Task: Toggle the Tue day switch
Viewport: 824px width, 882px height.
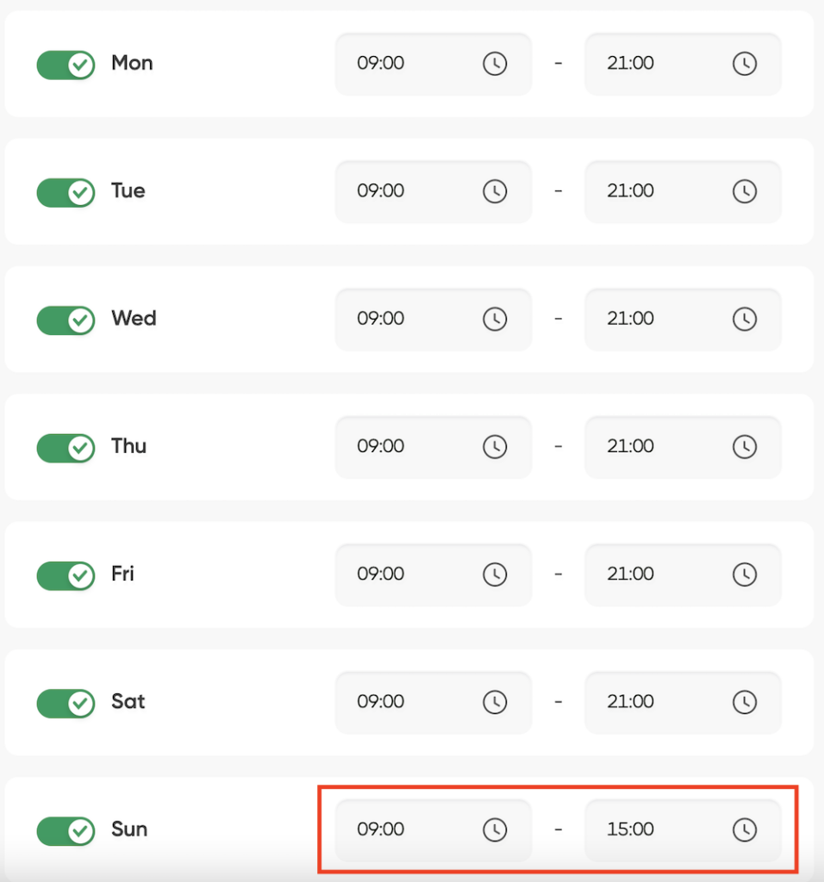Action: 66,192
